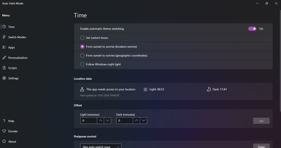Decrease the Light minutes offset

click(x=107, y=121)
